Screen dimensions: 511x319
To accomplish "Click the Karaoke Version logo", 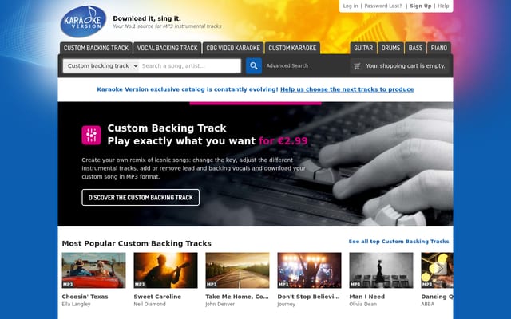I will click(83, 22).
